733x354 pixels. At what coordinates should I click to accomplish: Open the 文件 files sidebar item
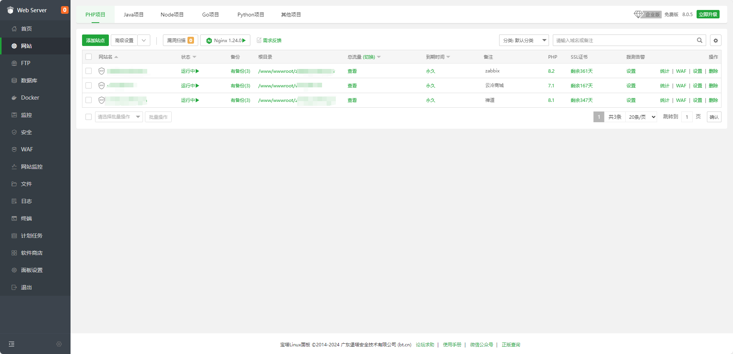pos(35,184)
